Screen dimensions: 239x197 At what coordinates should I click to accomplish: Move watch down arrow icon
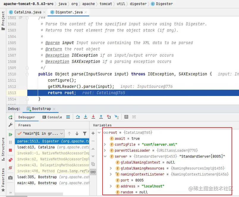click(93, 156)
